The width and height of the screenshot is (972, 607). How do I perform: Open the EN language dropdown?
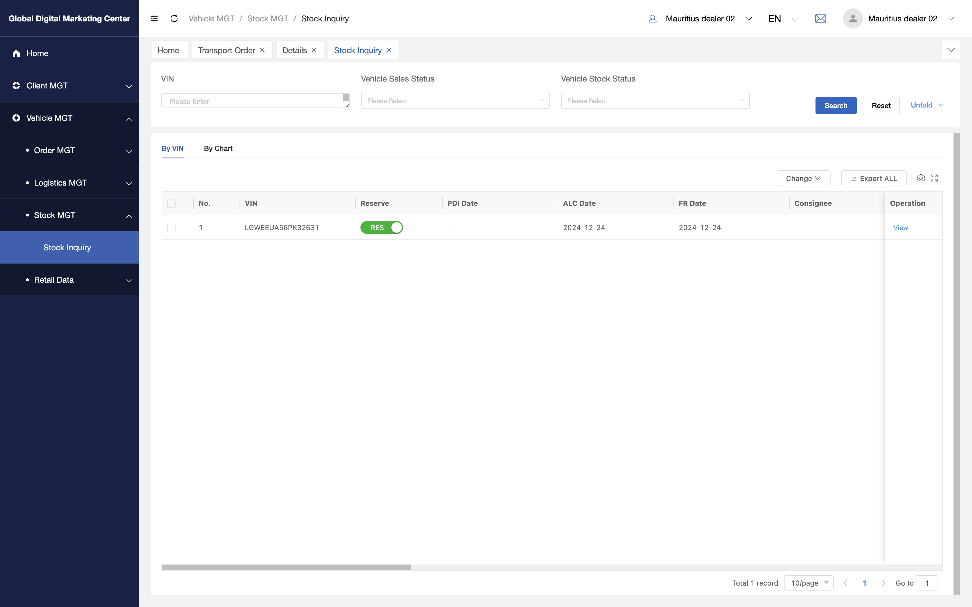click(783, 18)
